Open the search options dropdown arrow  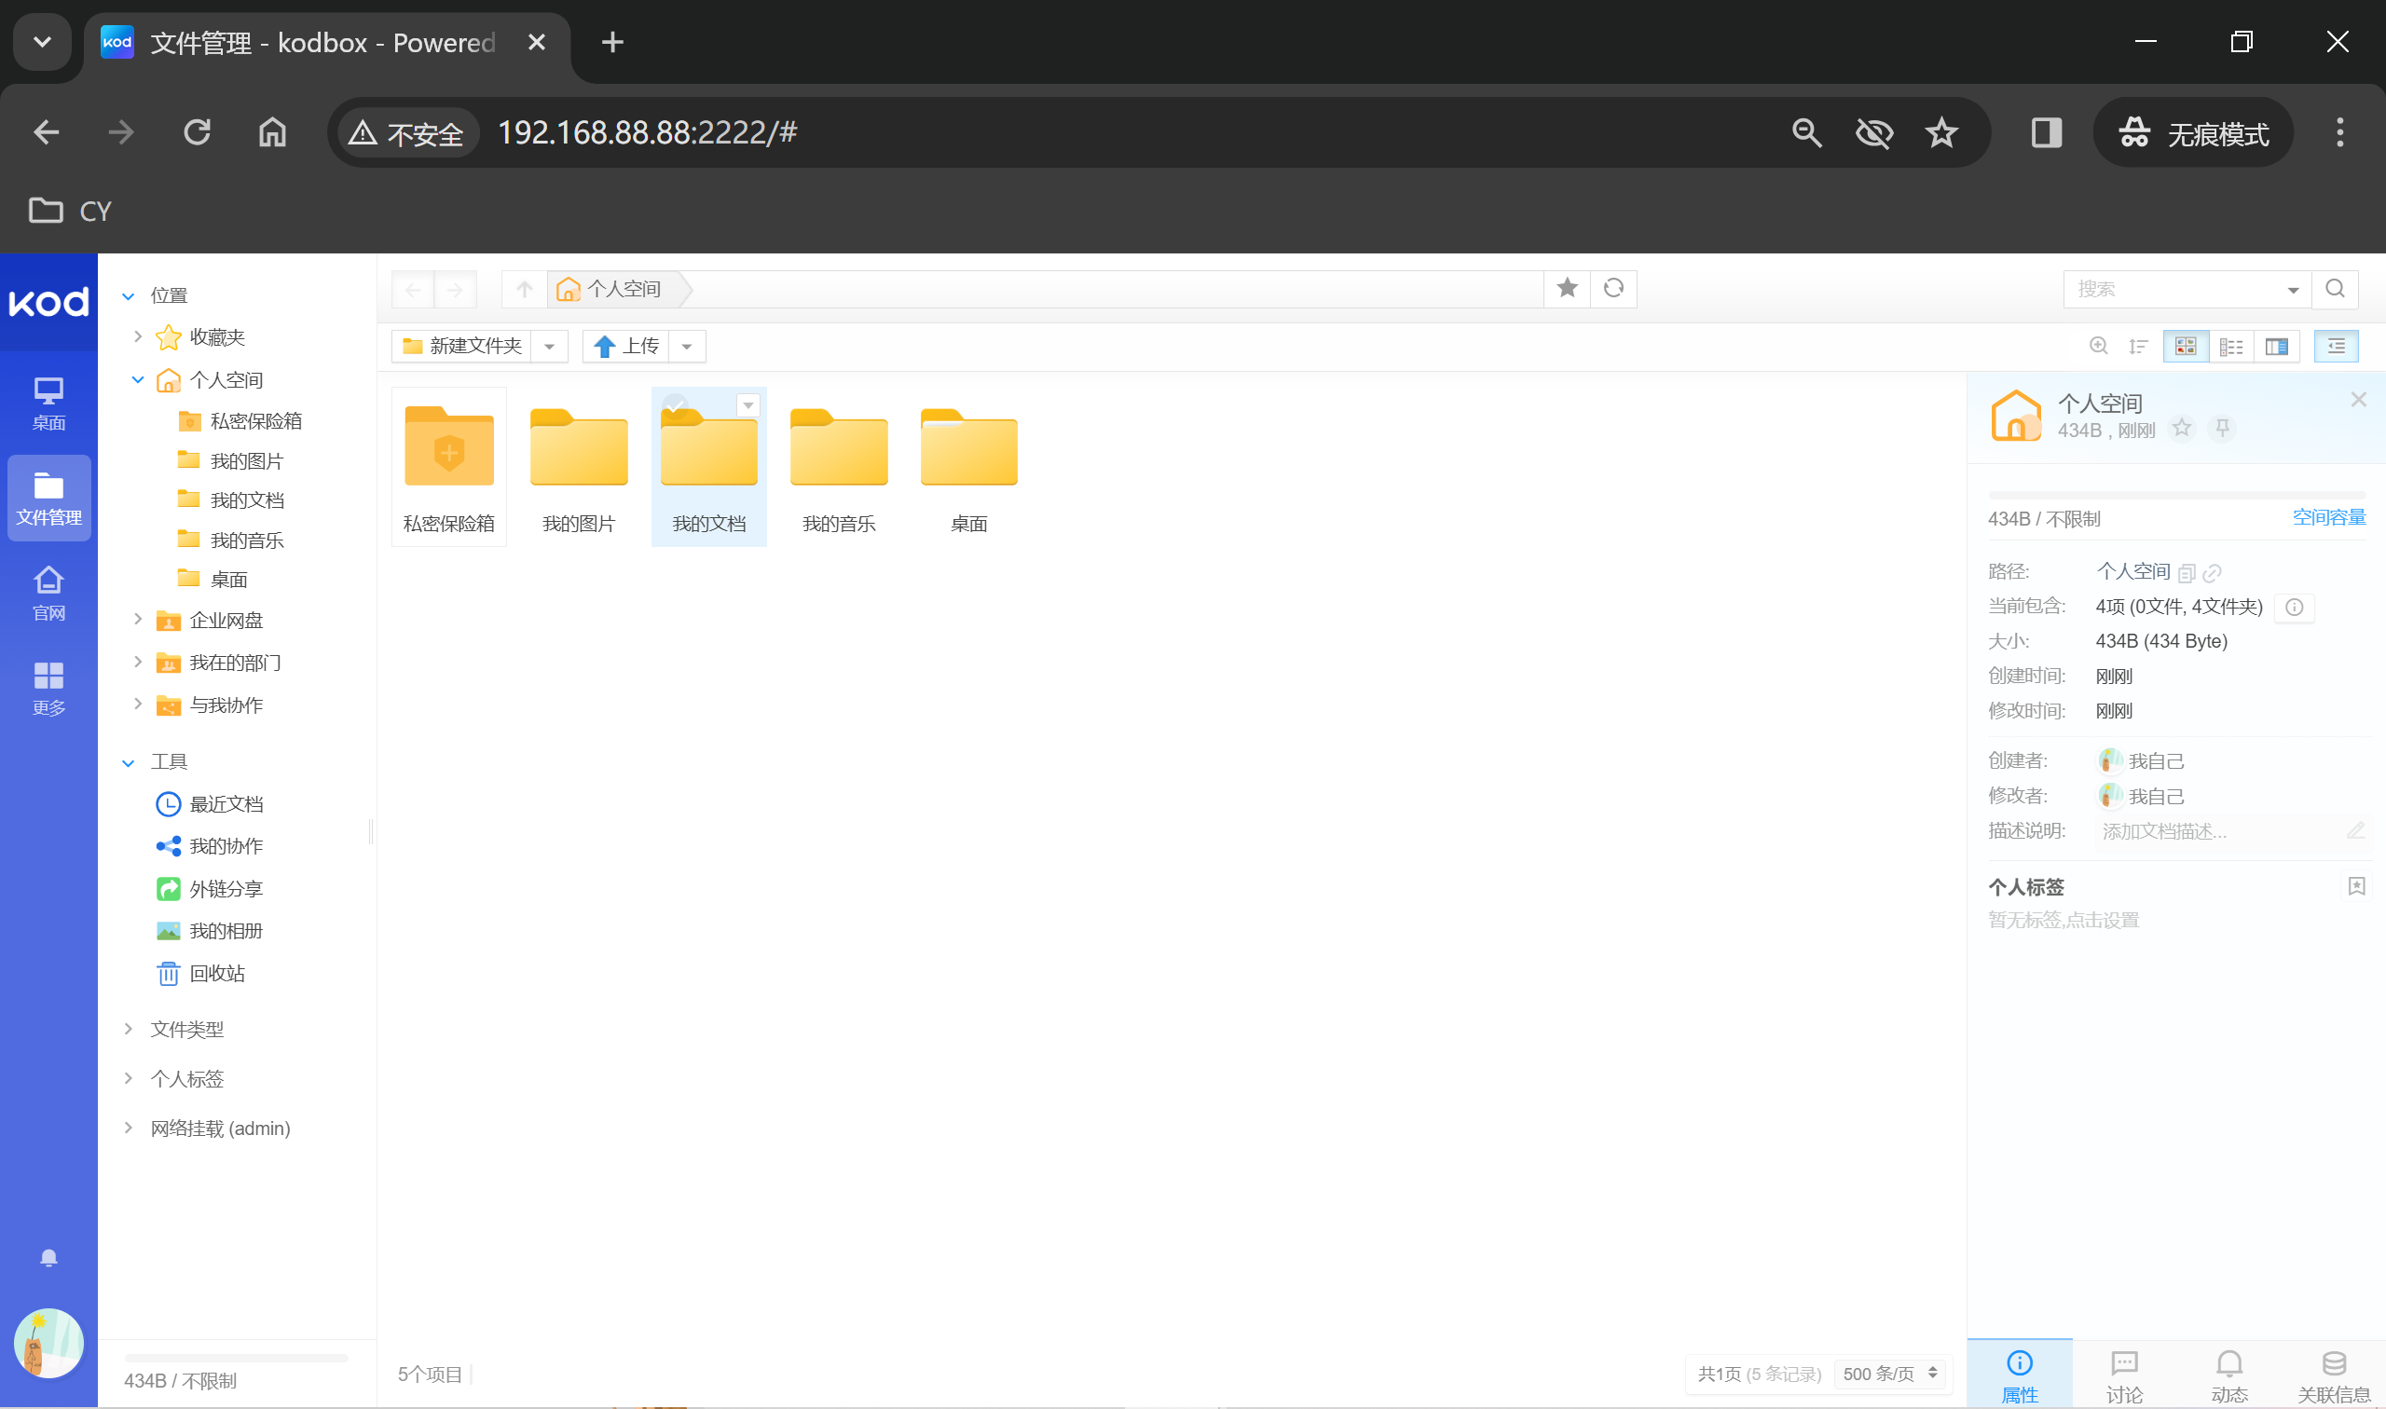click(x=2292, y=290)
